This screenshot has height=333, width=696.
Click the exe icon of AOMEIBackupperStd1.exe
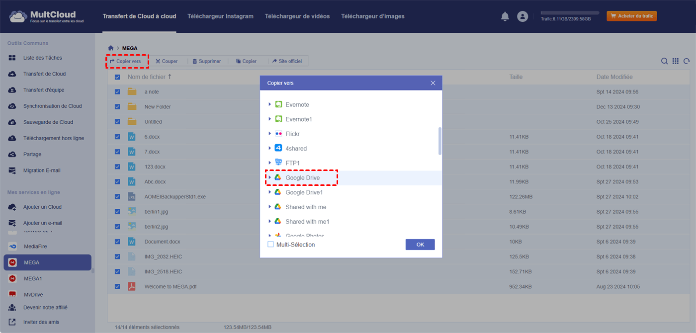pos(132,196)
